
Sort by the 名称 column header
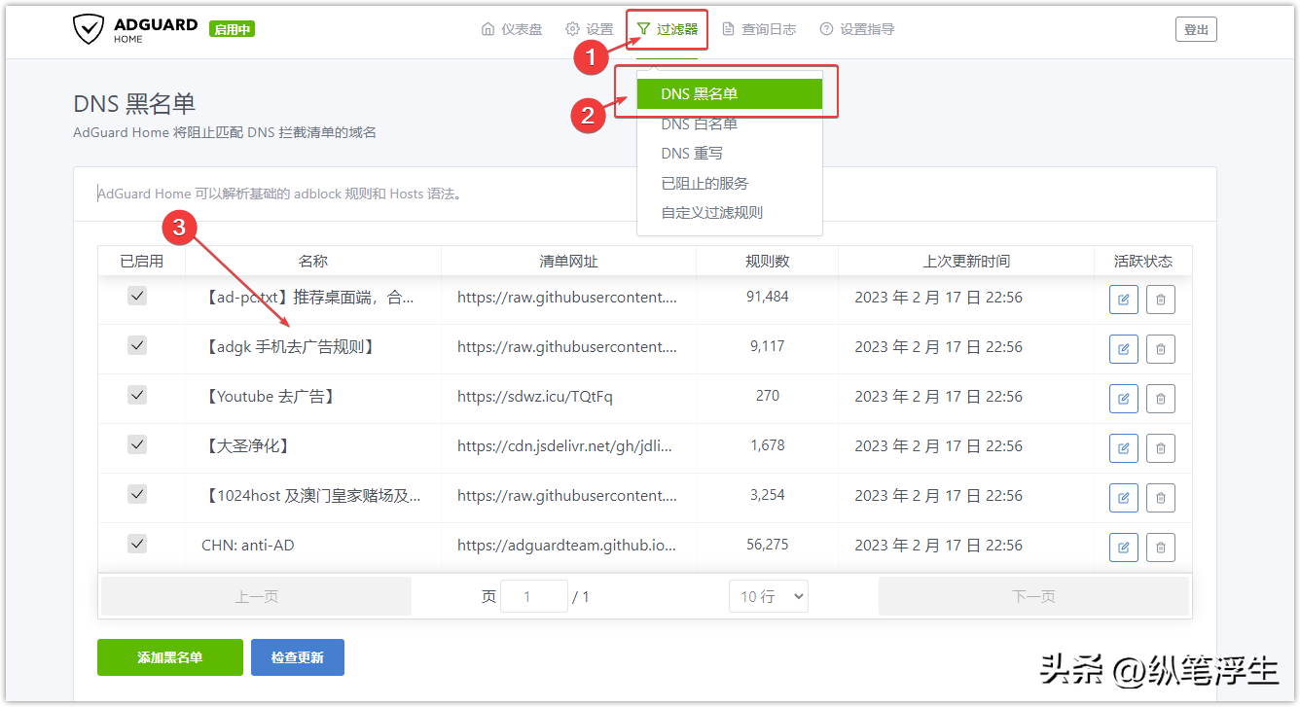click(x=313, y=261)
